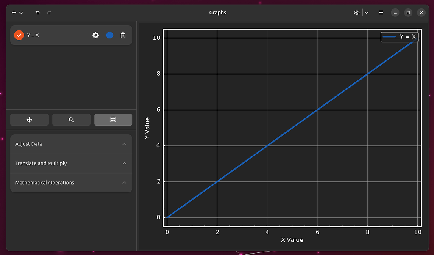434x255 pixels.
Task: Open settings gear for Y = X
Action: point(96,35)
